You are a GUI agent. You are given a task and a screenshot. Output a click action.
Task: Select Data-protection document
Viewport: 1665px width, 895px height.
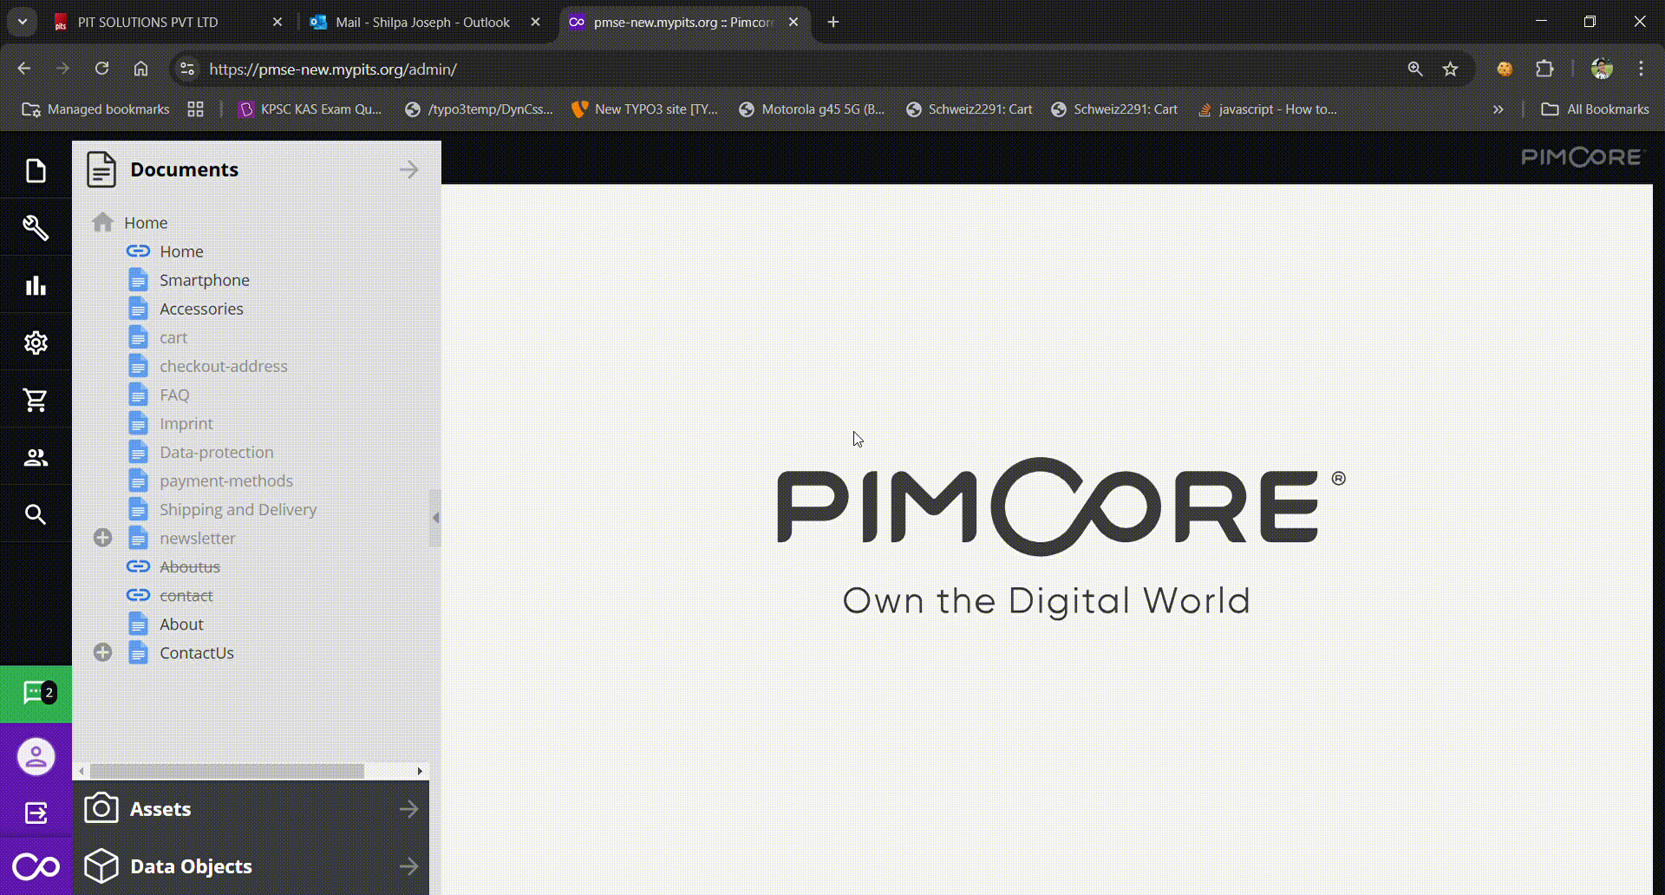click(216, 452)
